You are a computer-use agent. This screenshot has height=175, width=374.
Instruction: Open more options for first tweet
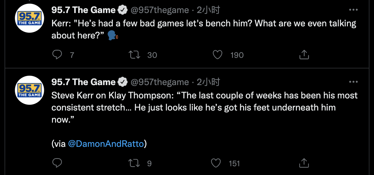point(353,10)
